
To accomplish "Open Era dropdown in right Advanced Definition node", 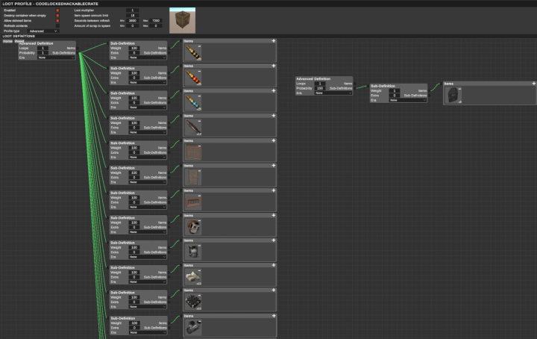I will 333,93.
